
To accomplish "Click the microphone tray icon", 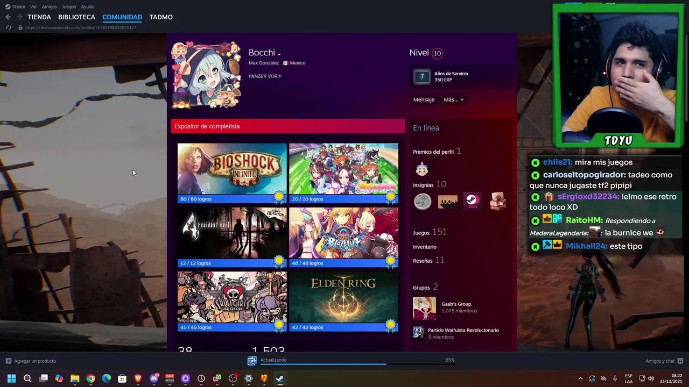I will point(615,378).
